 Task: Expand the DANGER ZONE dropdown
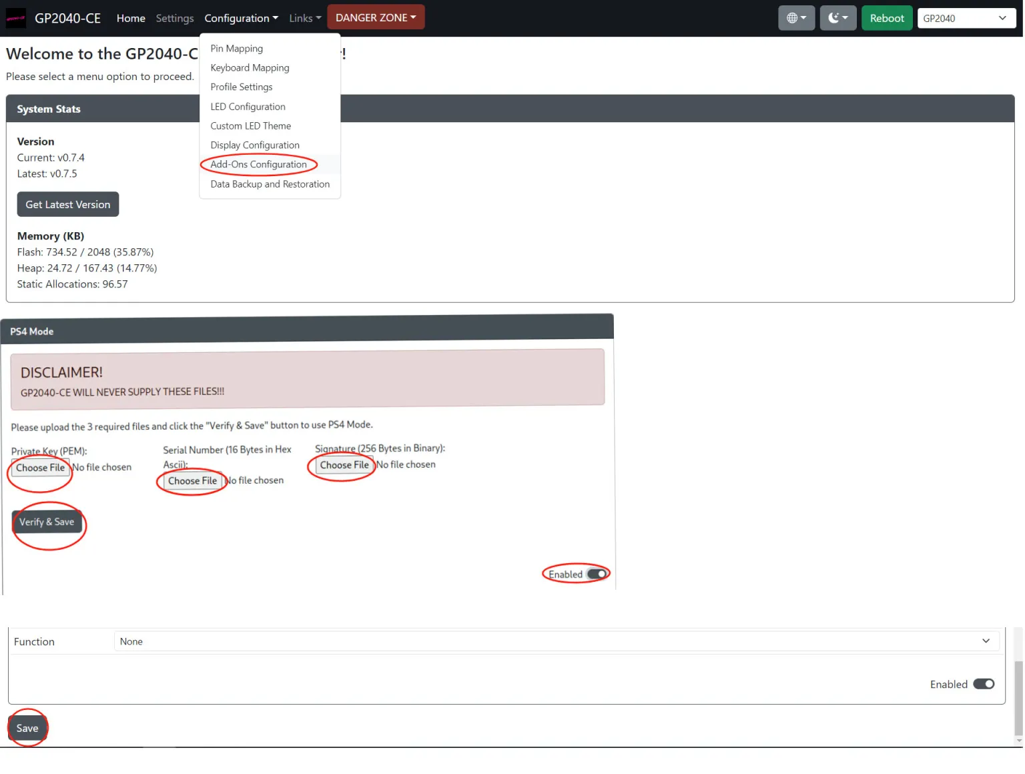tap(376, 17)
